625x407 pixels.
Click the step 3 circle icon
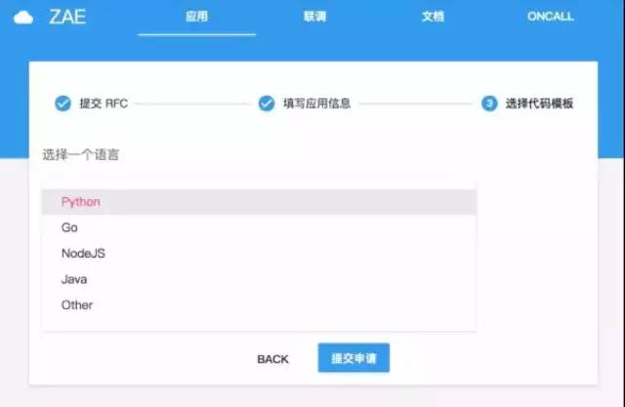(489, 103)
